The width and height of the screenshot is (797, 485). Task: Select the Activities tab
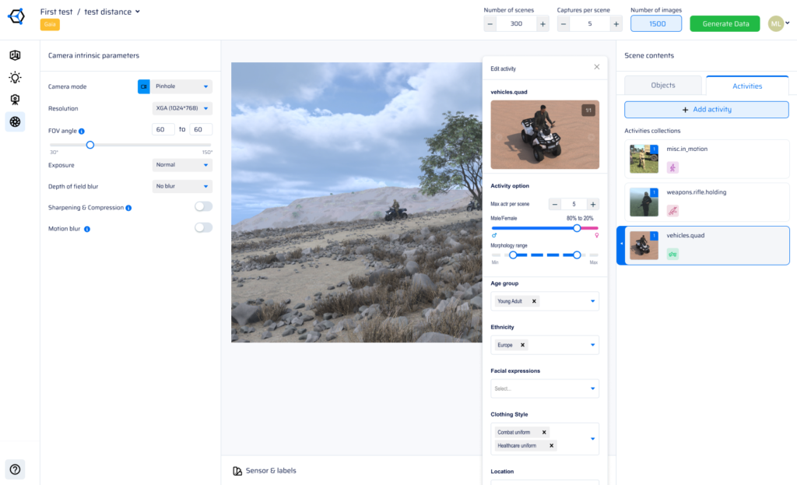(746, 86)
